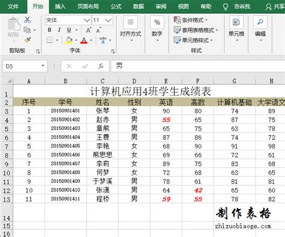The width and height of the screenshot is (285, 237).
Task: Open font color dropdown arrow
Action: [x=91, y=40]
